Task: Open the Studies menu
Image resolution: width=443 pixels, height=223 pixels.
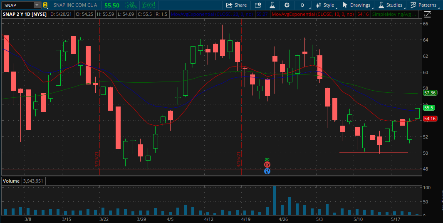Action: [x=390, y=5]
